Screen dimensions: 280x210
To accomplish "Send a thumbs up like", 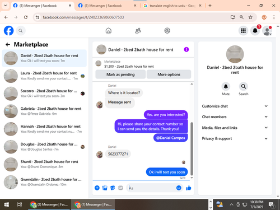I will [x=189, y=188].
